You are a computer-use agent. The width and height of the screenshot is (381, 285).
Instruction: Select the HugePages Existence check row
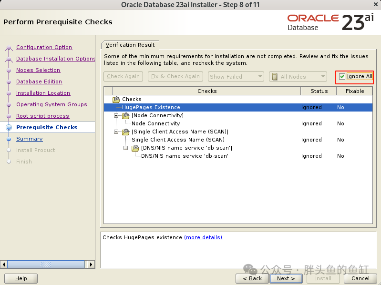click(238, 108)
